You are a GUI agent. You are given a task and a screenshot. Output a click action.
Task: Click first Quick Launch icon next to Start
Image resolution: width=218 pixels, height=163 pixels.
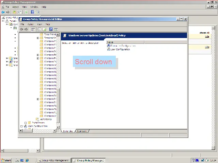pyautogui.click(x=17, y=160)
